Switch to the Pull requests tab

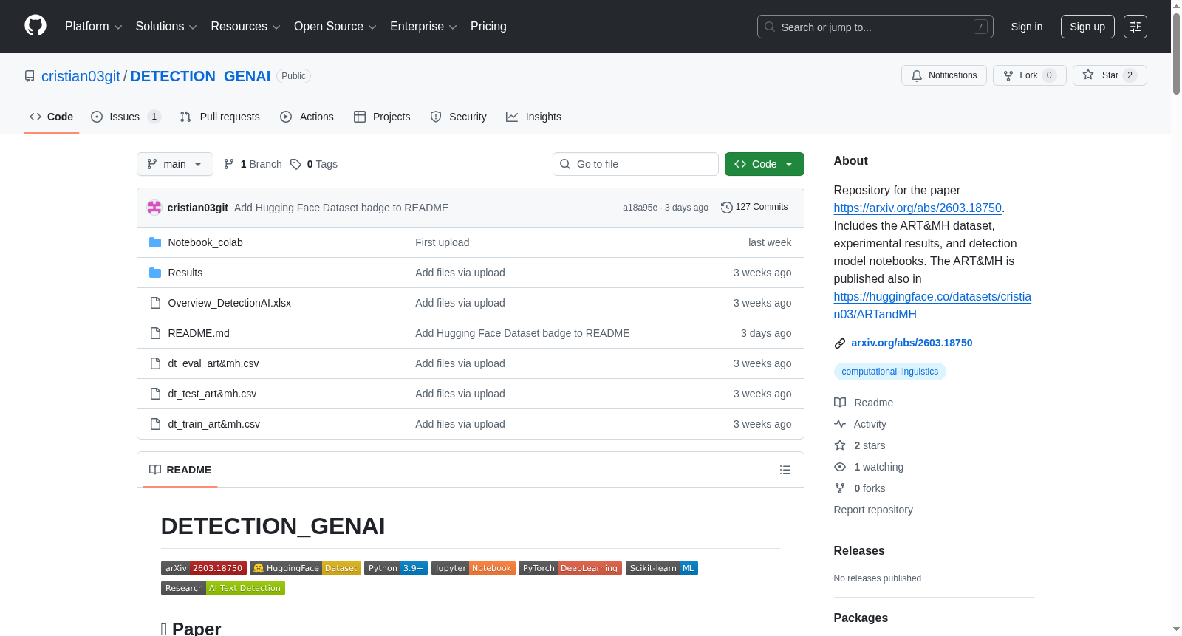coord(220,117)
